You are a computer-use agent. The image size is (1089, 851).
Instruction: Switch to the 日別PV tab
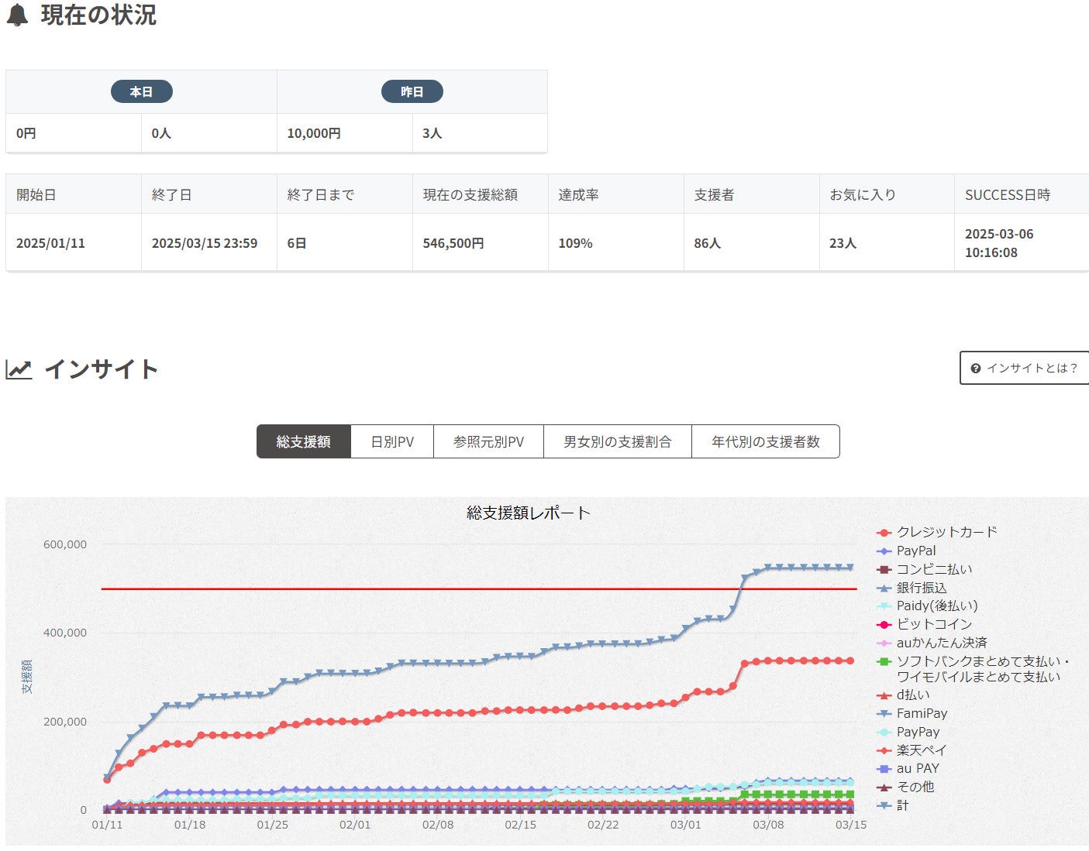392,441
